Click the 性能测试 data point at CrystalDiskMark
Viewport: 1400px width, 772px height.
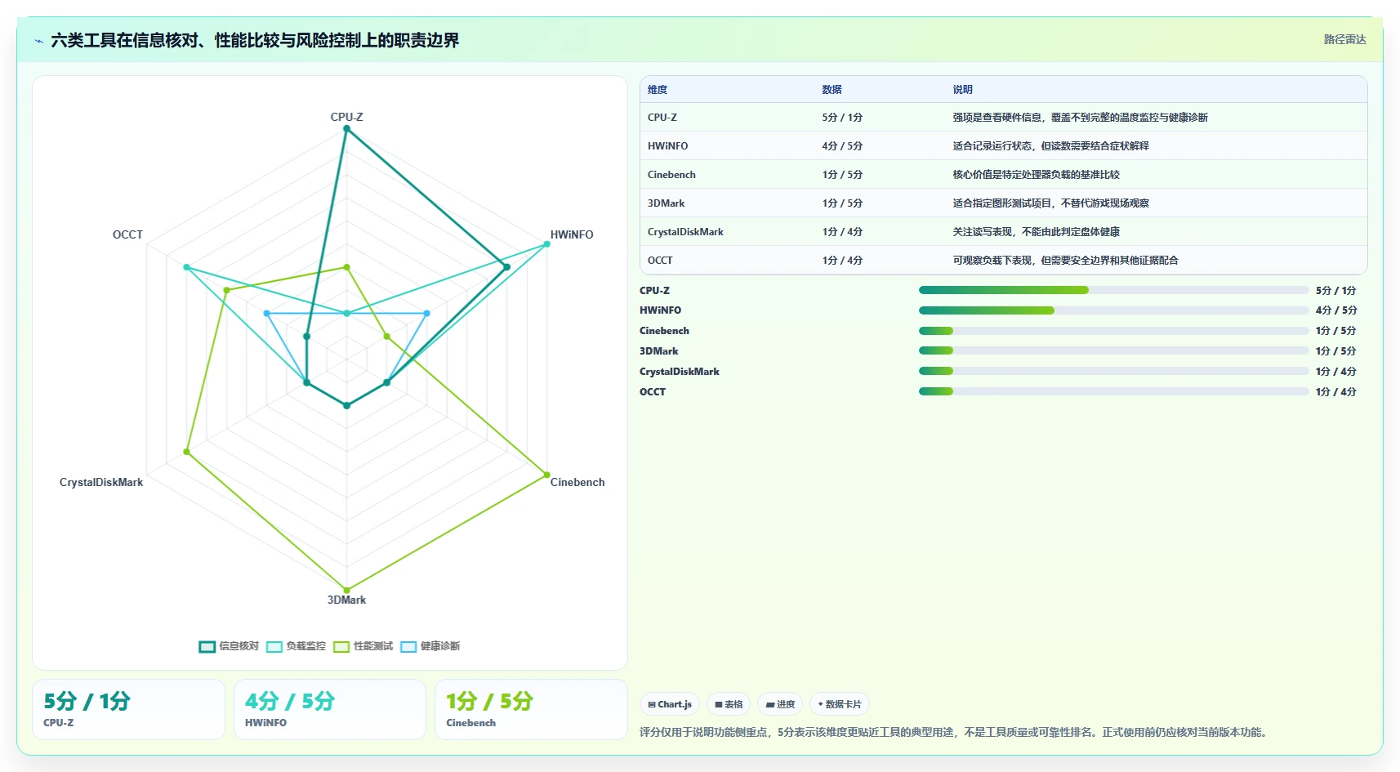(187, 452)
